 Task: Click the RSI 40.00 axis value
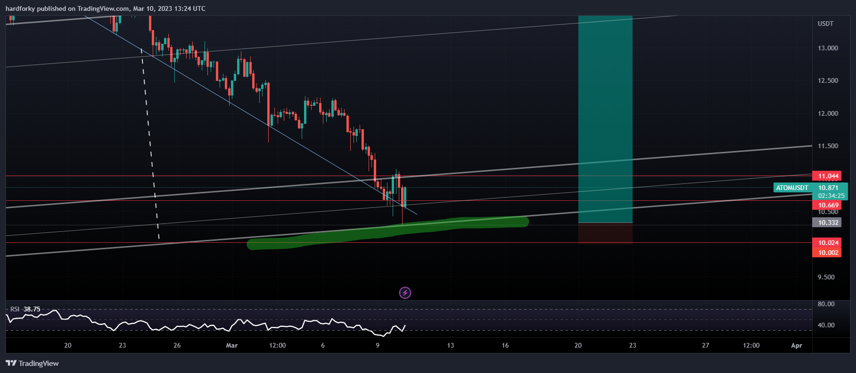[x=826, y=325]
